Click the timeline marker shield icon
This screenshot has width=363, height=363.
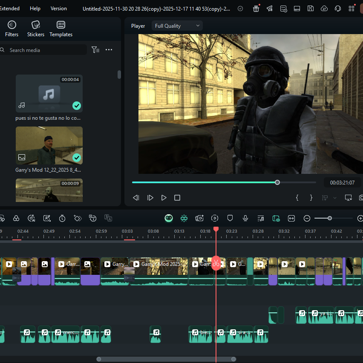230,218
